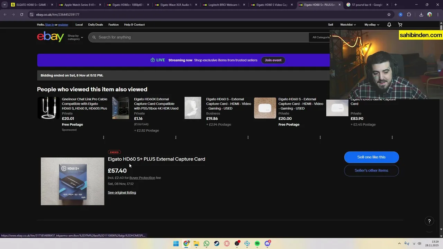Open Steam from taskbar
The width and height of the screenshot is (443, 249).
(x=217, y=244)
